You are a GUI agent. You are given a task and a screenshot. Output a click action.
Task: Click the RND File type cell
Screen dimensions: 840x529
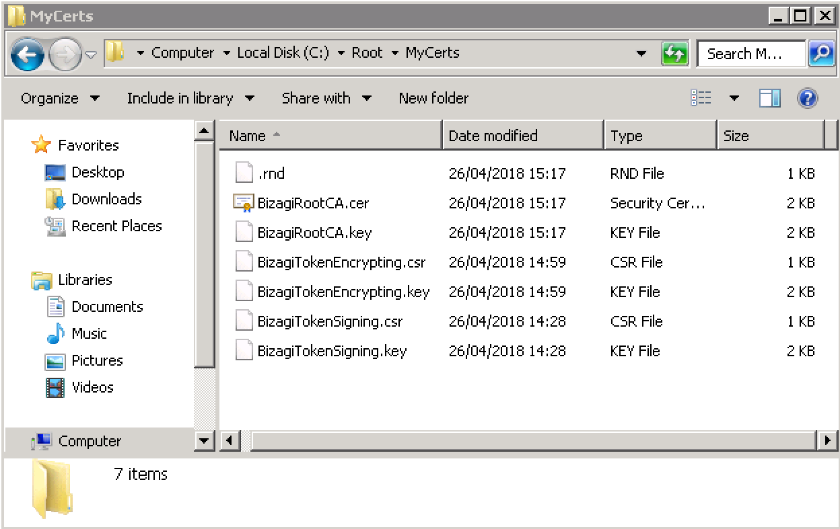click(x=637, y=173)
